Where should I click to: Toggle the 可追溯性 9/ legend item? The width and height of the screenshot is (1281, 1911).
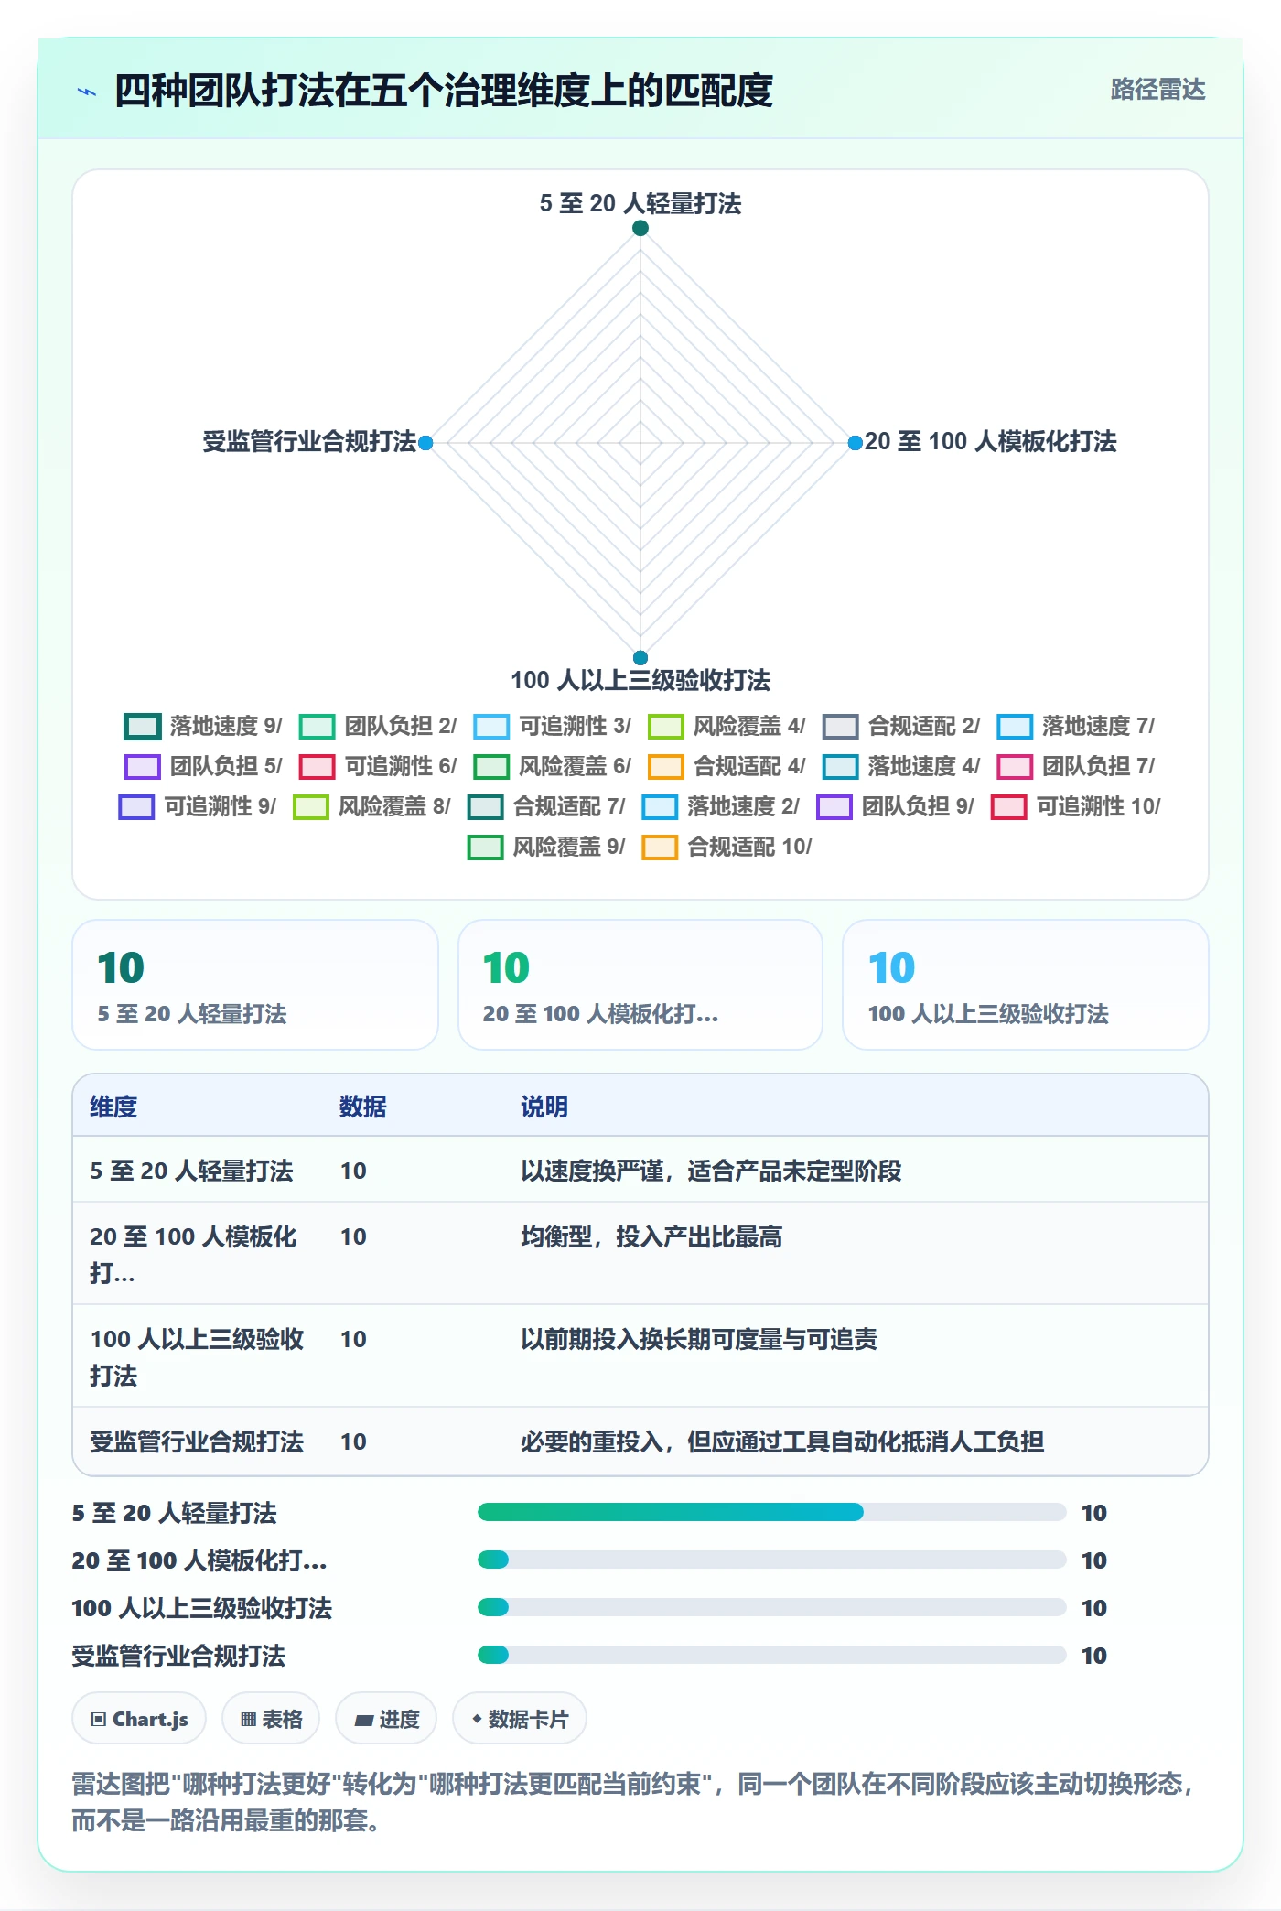point(198,806)
